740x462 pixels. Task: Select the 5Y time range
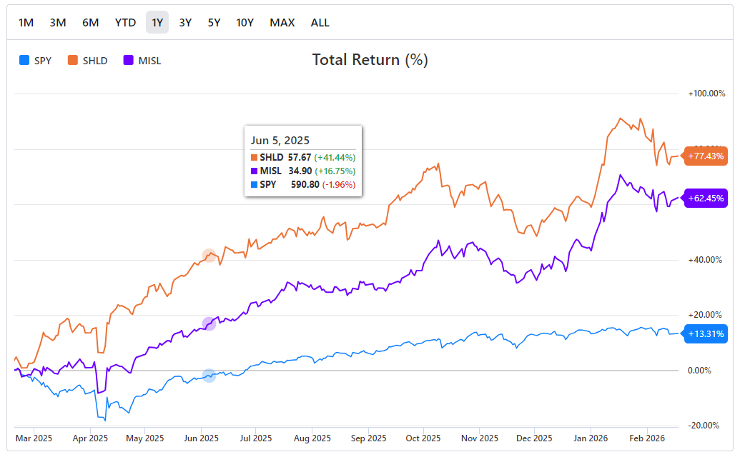(214, 22)
